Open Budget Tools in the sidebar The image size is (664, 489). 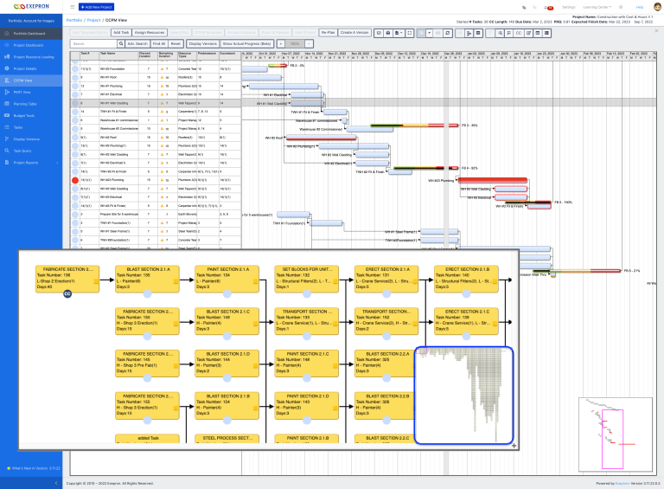click(24, 115)
